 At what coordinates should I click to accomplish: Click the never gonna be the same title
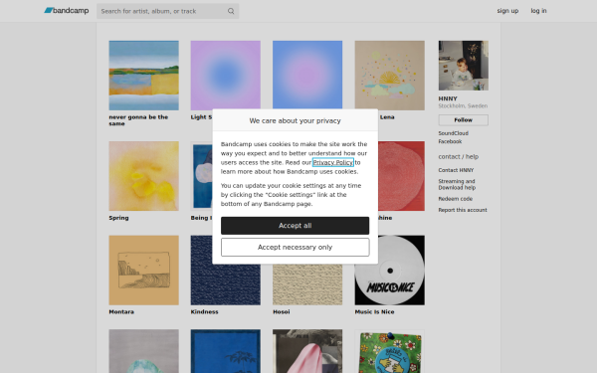point(138,120)
